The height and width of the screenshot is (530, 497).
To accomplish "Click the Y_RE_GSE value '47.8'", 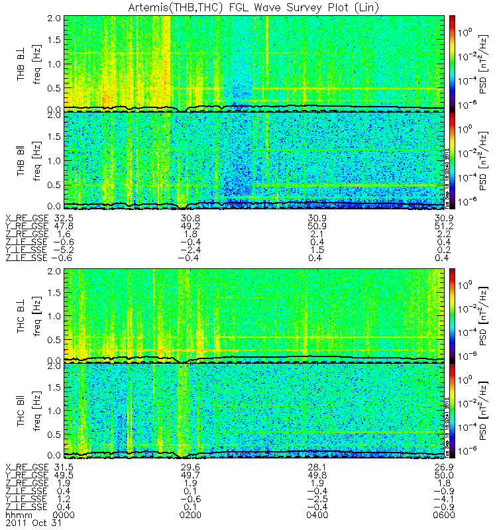I will (x=64, y=226).
